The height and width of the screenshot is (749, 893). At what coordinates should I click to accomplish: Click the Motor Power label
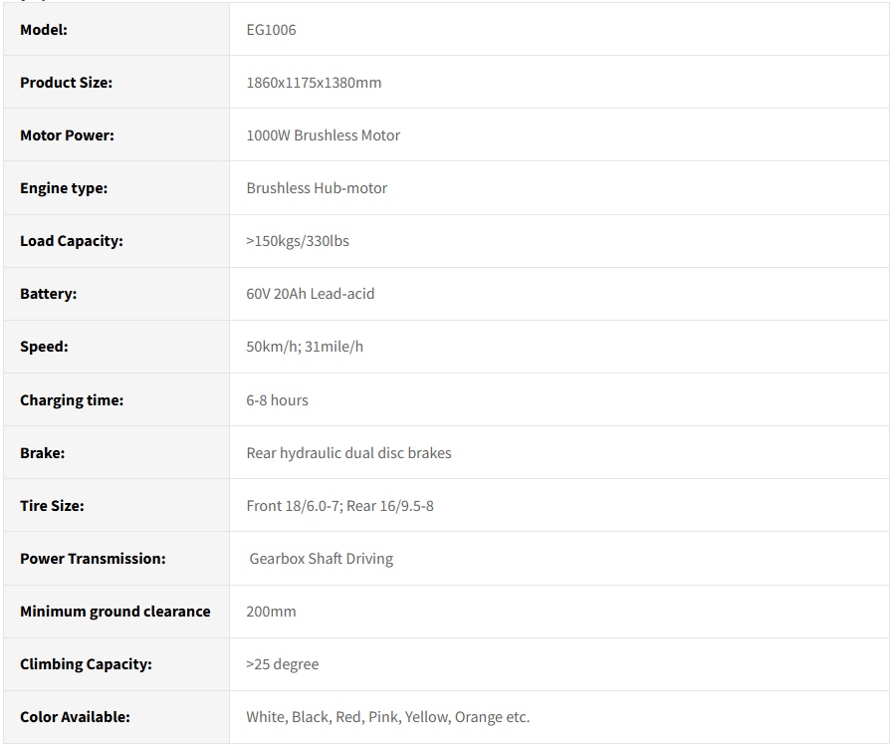pyautogui.click(x=67, y=135)
